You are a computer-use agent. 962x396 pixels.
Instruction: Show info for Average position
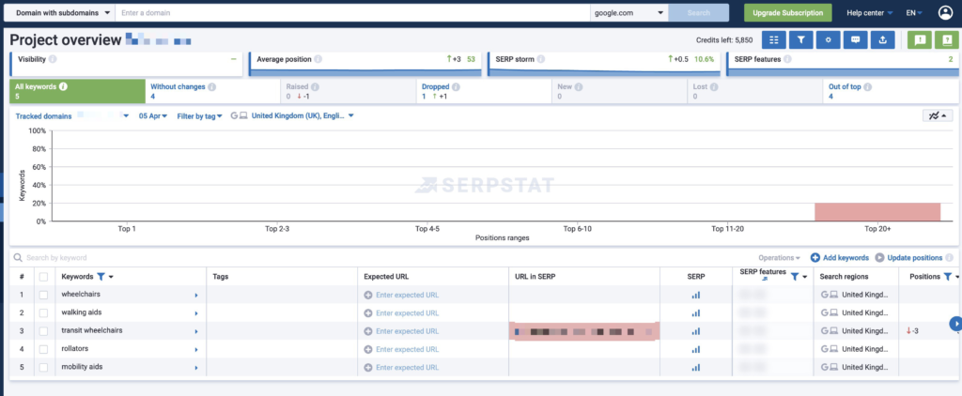(x=318, y=59)
